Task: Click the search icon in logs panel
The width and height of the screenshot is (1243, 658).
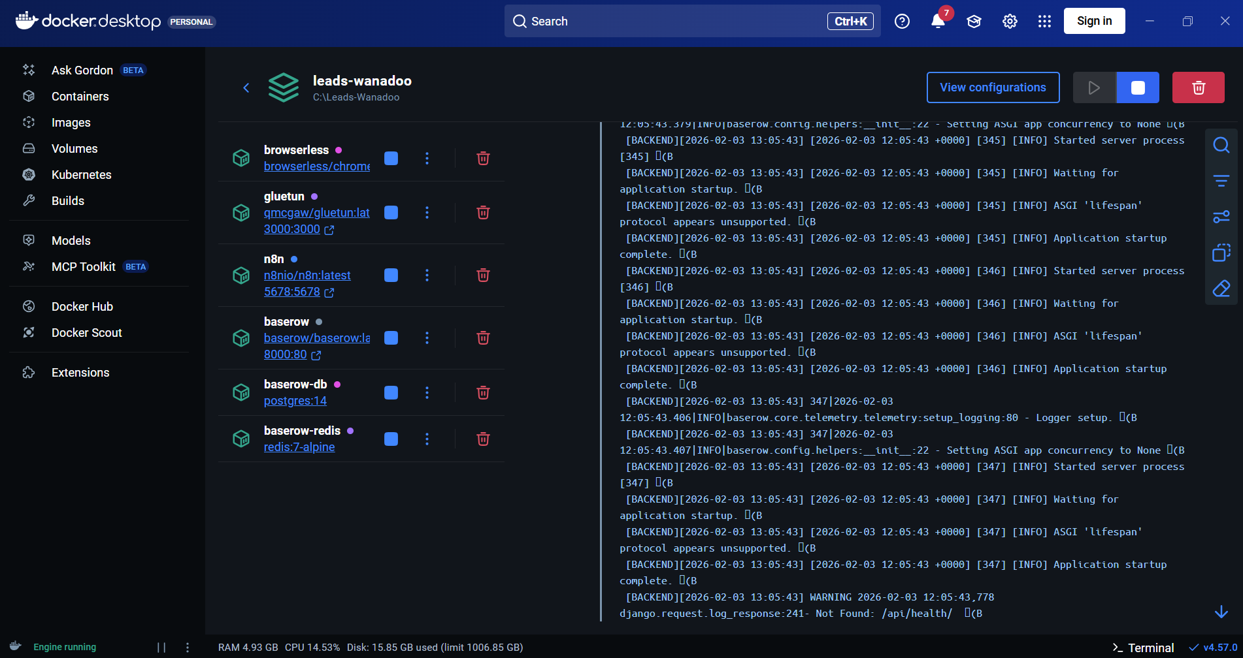Action: [x=1221, y=145]
